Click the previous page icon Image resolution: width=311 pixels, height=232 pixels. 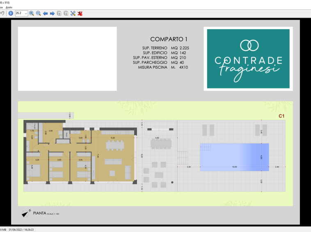pos(59,13)
